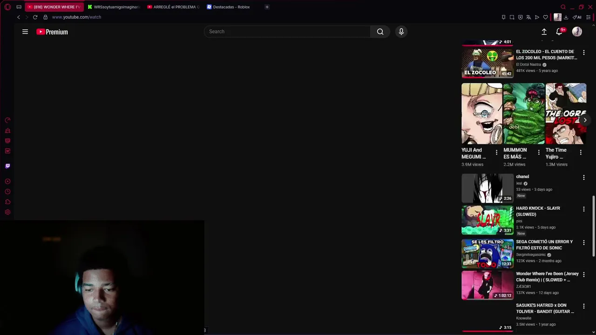Open the Easy Setup sliders menu
The image size is (596, 335).
(x=588, y=17)
